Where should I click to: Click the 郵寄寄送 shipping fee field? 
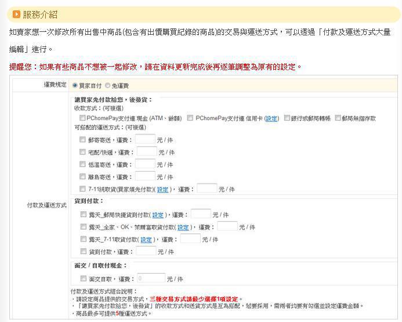pyautogui.click(x=145, y=139)
